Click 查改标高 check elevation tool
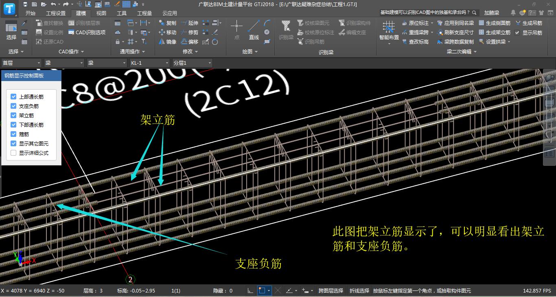Image resolution: width=556 pixels, height=297 pixels. tap(415, 42)
